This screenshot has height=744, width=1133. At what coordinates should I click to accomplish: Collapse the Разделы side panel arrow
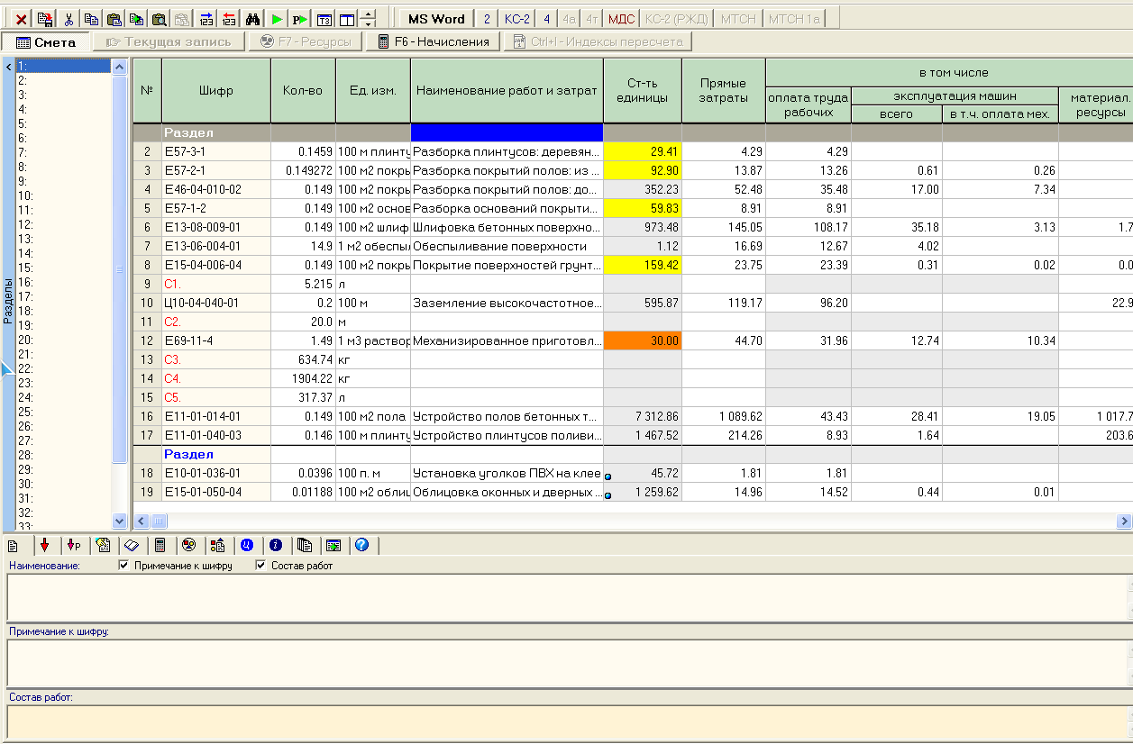(7, 67)
